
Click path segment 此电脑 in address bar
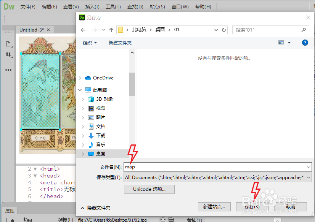pyautogui.click(x=139, y=30)
